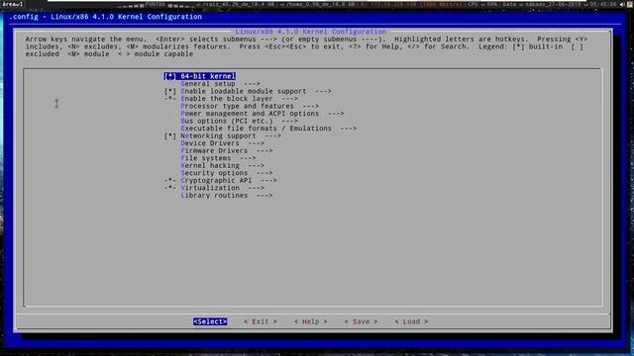Viewport: 634px width, 356px height.
Task: Click the Help button
Action: [310, 321]
